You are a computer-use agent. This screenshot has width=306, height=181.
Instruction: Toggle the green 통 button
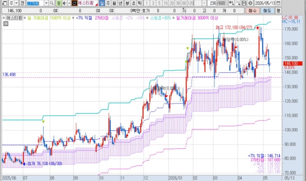point(59,3)
